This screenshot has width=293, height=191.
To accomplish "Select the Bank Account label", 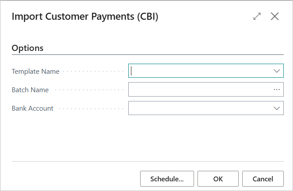I will coord(32,108).
